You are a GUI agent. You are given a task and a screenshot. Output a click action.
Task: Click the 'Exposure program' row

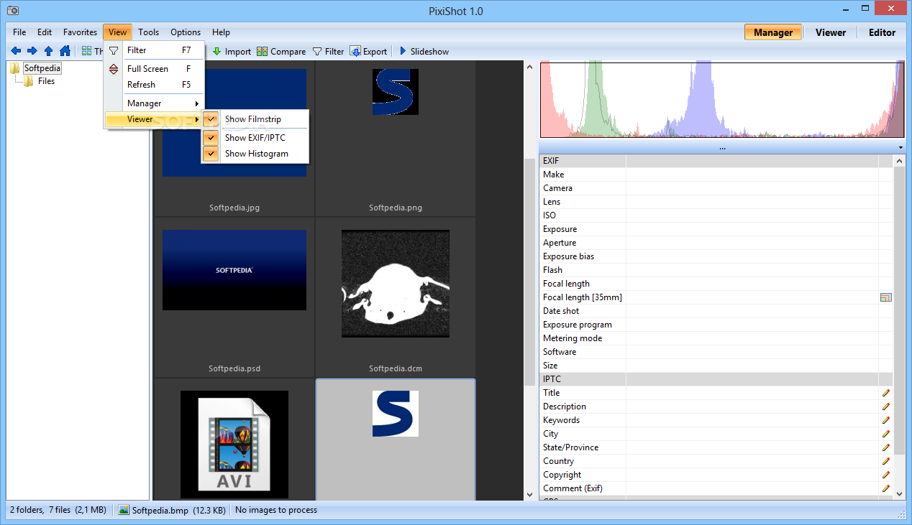point(716,325)
